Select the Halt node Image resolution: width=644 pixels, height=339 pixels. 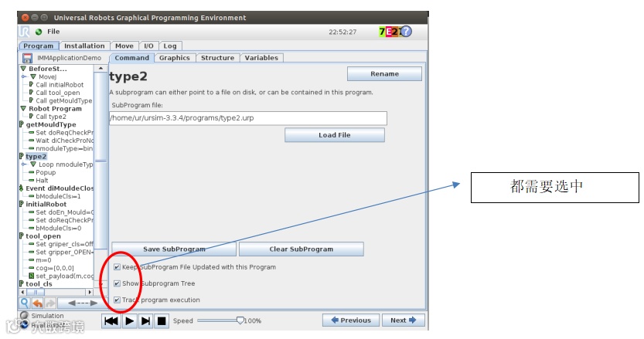42,180
